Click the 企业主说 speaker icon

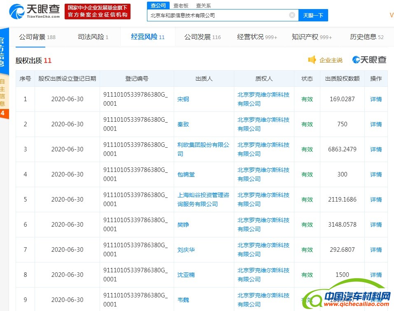tap(312, 60)
